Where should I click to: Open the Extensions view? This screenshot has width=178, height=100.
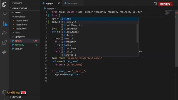click(4, 42)
